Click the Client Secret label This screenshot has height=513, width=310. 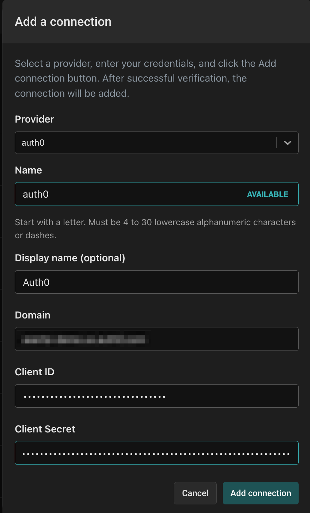point(45,429)
